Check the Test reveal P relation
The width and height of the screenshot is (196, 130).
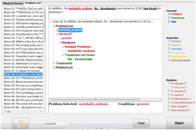169,107
